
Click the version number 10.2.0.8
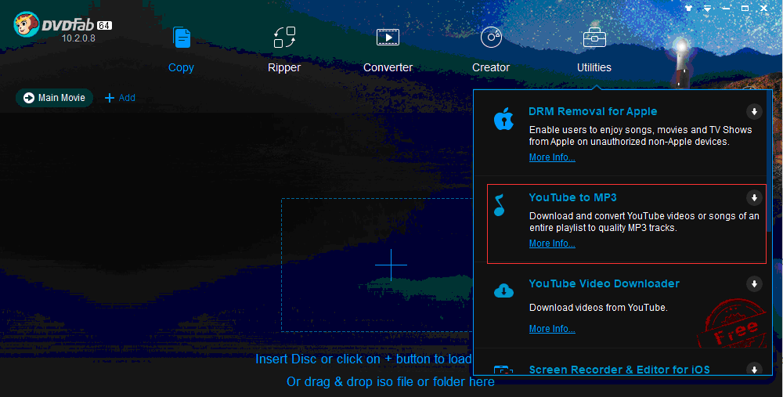78,38
